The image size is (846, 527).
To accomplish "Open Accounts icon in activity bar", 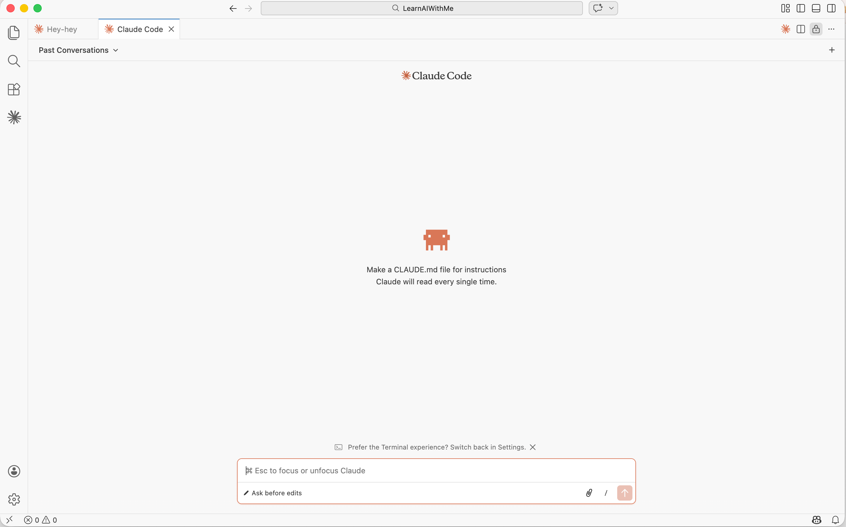I will (x=13, y=471).
